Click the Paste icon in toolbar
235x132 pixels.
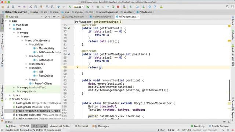(x=41, y=7)
